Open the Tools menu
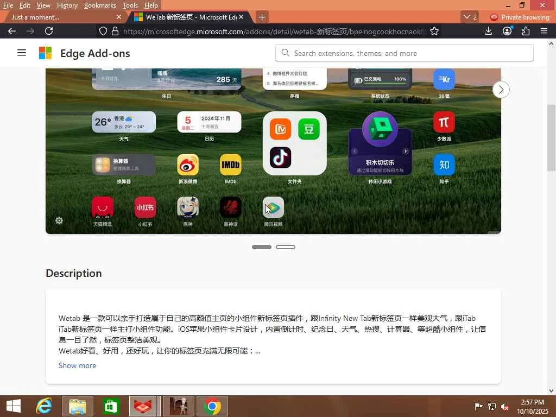The image size is (556, 417). tap(130, 5)
